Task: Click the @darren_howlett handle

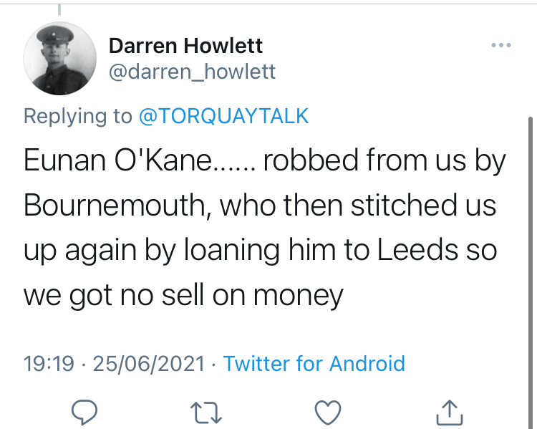Action: click(x=192, y=72)
